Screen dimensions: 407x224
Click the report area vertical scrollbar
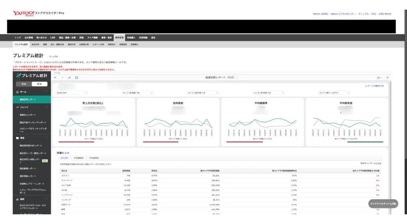coord(390,147)
